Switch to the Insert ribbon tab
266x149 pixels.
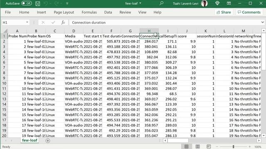click(x=42, y=12)
